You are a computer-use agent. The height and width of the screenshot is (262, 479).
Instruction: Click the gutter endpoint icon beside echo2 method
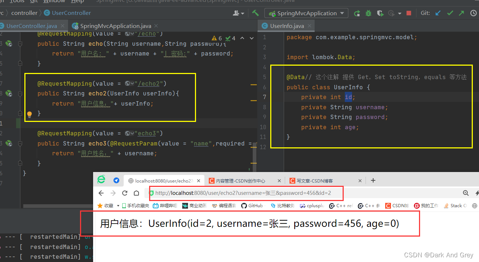(x=9, y=93)
